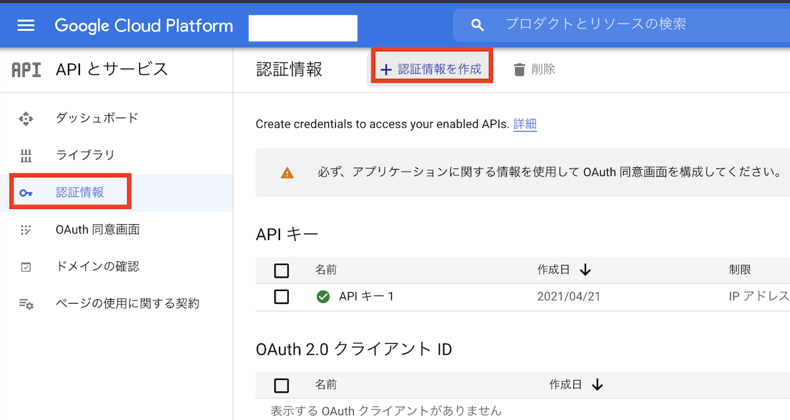Toggle 作成日 sort order in API キー table

585,269
